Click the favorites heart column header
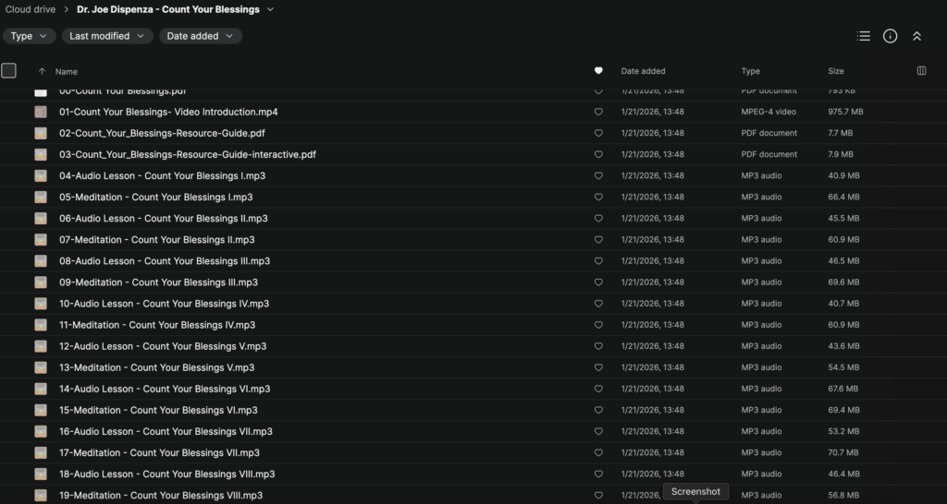 [598, 71]
